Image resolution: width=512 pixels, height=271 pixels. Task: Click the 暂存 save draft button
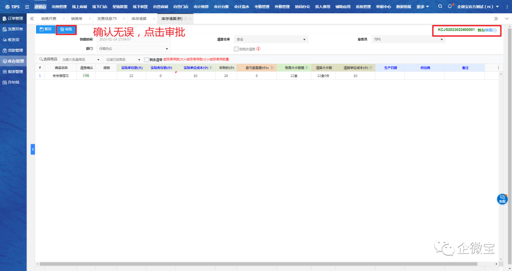(46, 29)
